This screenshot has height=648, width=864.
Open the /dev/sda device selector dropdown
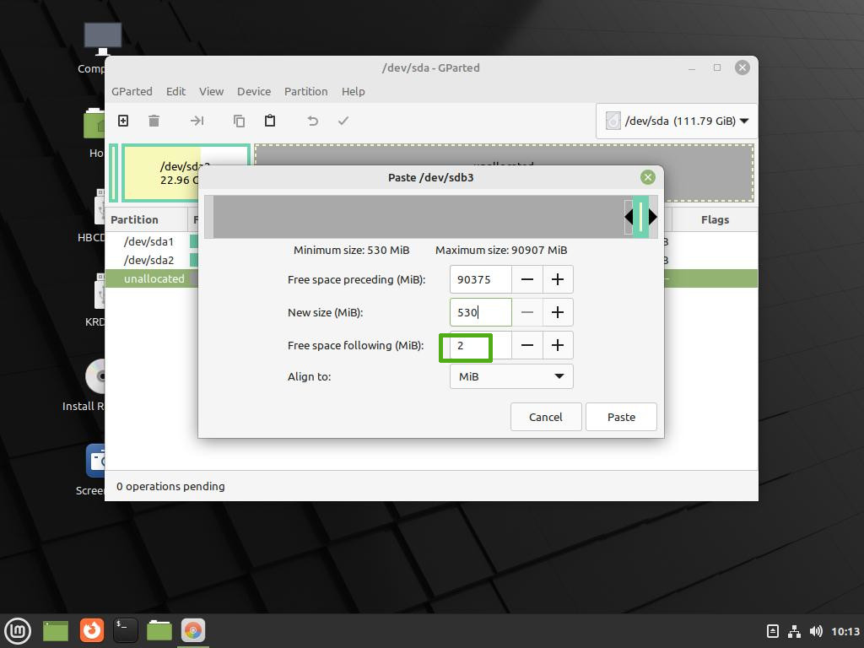[677, 121]
